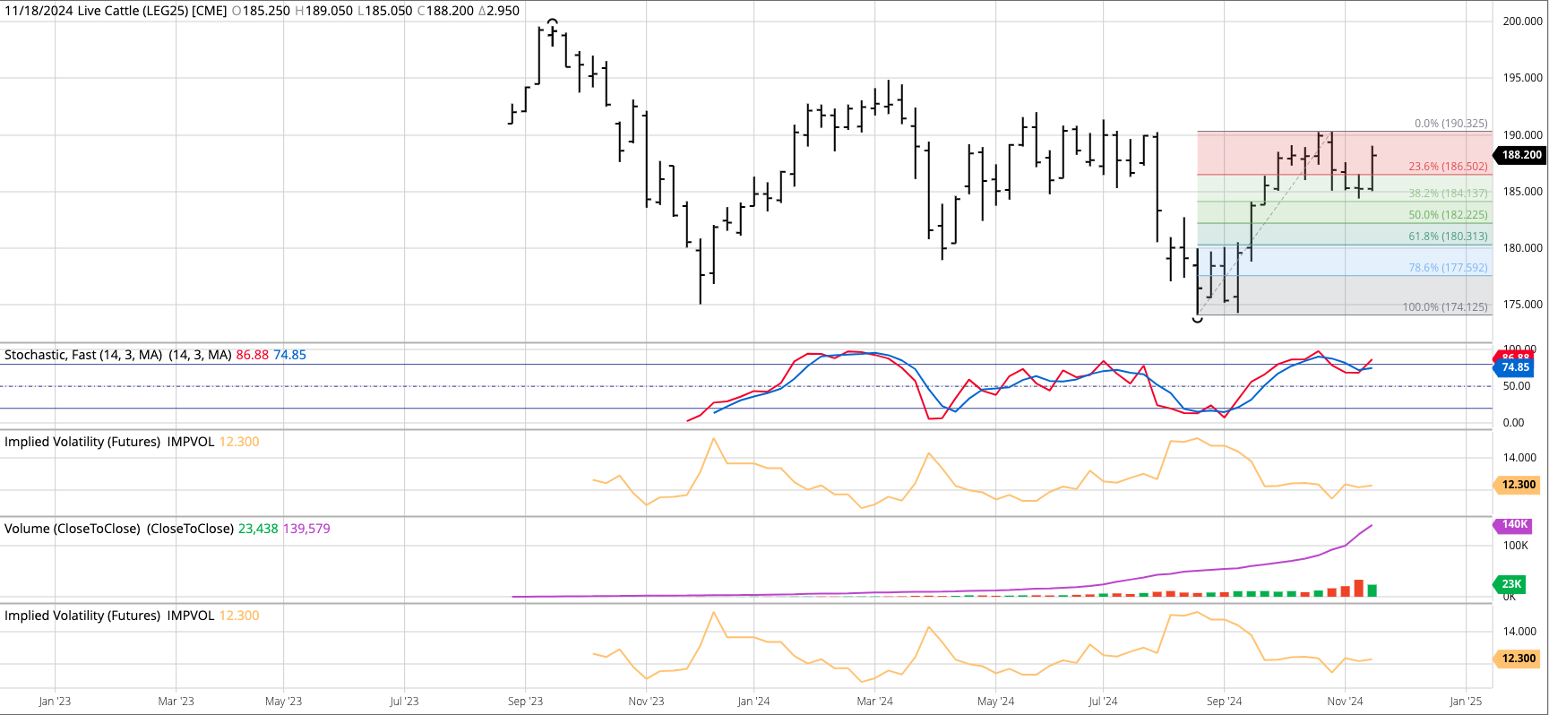The image size is (1549, 715).
Task: Click the blue 74.85 stochastic value tag
Action: click(1515, 367)
